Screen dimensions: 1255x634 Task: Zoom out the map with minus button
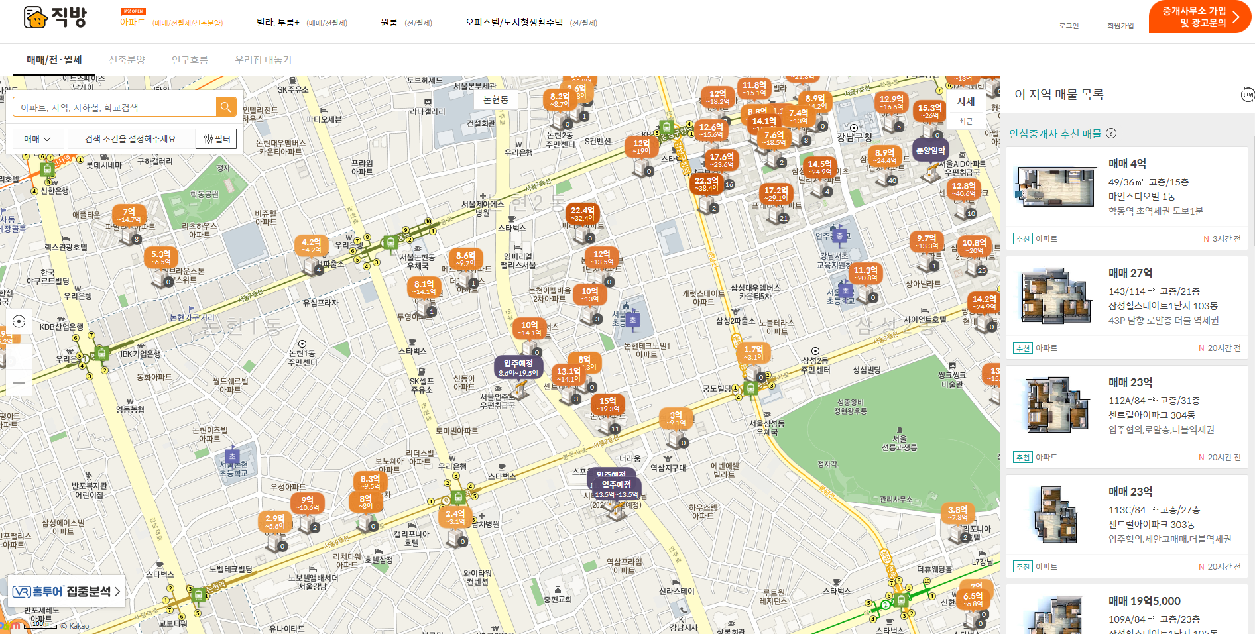click(19, 382)
